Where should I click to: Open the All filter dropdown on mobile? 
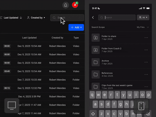[143, 17]
